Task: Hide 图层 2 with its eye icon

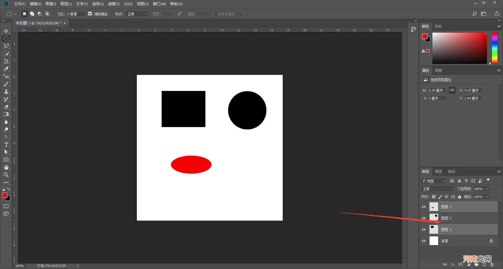Action: click(x=424, y=218)
